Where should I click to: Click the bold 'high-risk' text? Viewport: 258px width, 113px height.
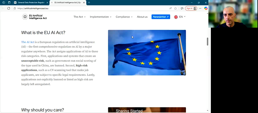82,66
